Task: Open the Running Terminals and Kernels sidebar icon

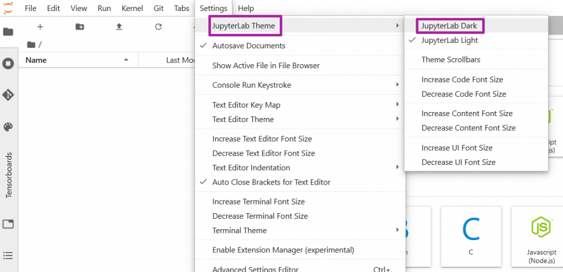Action: click(x=8, y=64)
